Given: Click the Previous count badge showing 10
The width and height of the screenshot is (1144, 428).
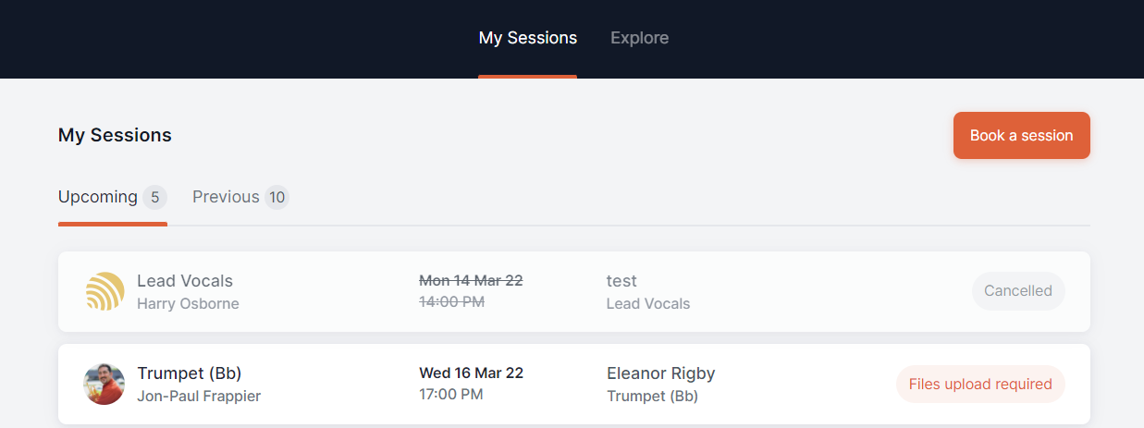Looking at the screenshot, I should coord(277,197).
